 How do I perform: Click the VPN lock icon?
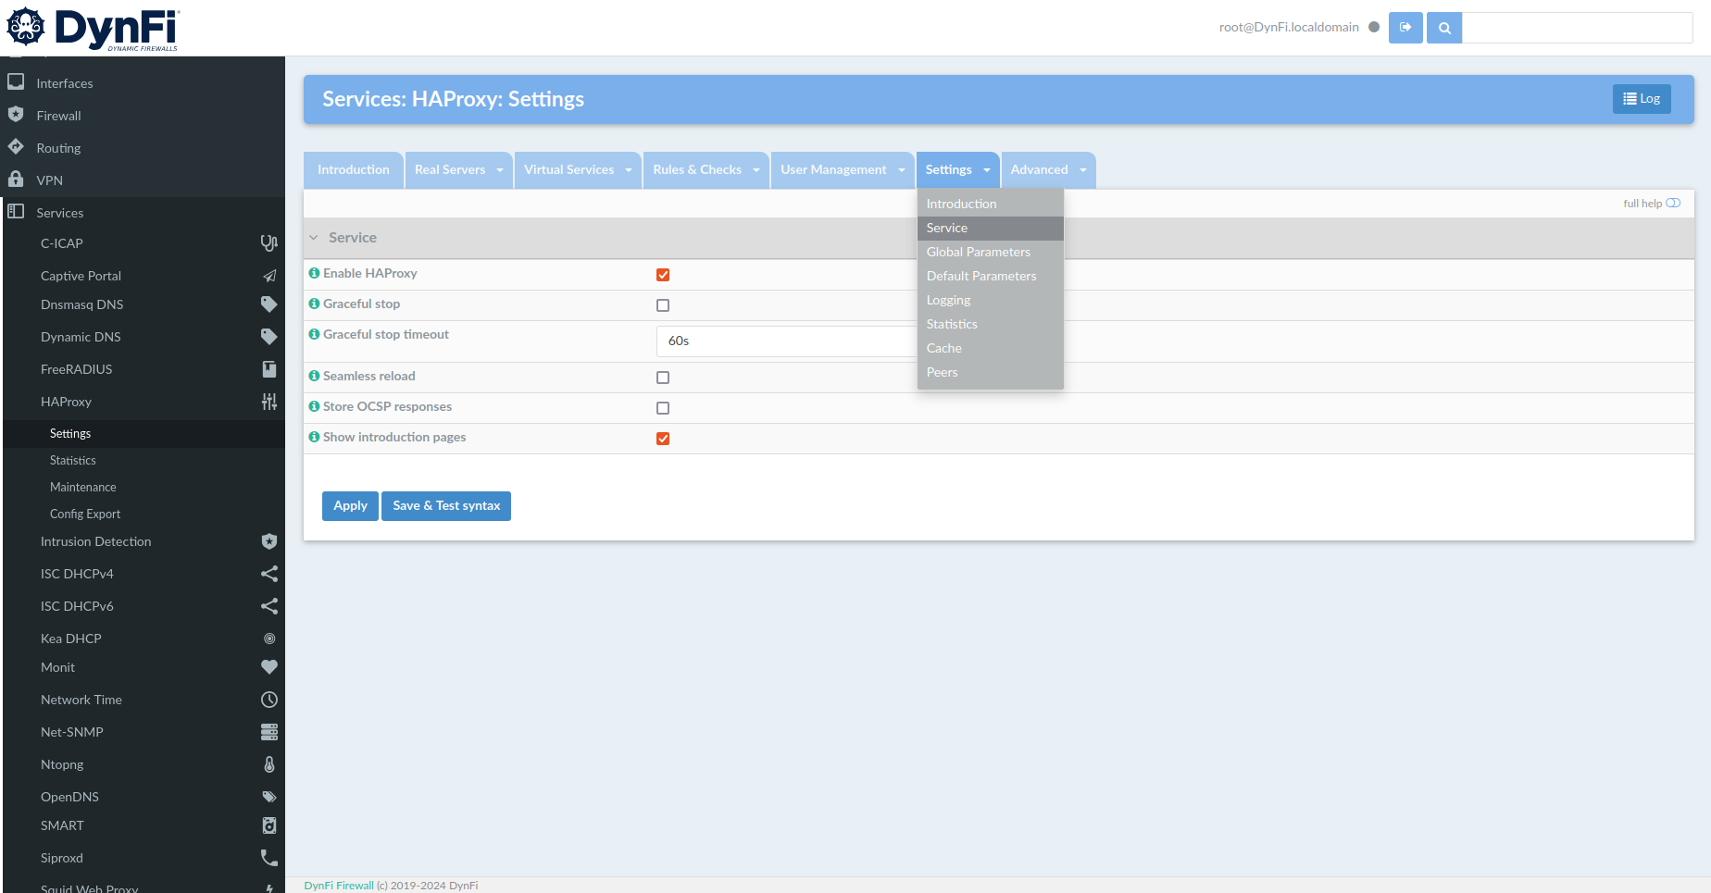click(x=16, y=180)
